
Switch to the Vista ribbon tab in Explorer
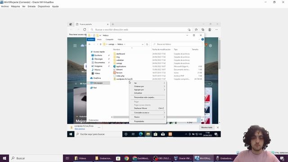click(120, 40)
